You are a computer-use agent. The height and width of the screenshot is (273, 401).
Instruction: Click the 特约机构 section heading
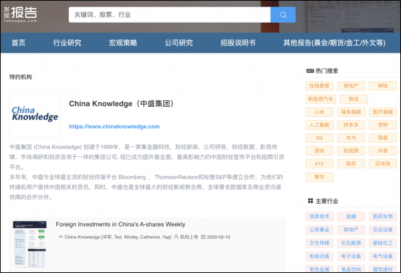pos(21,77)
